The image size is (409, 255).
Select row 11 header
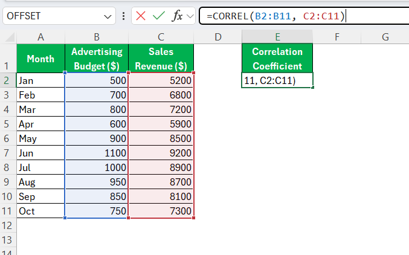8,211
